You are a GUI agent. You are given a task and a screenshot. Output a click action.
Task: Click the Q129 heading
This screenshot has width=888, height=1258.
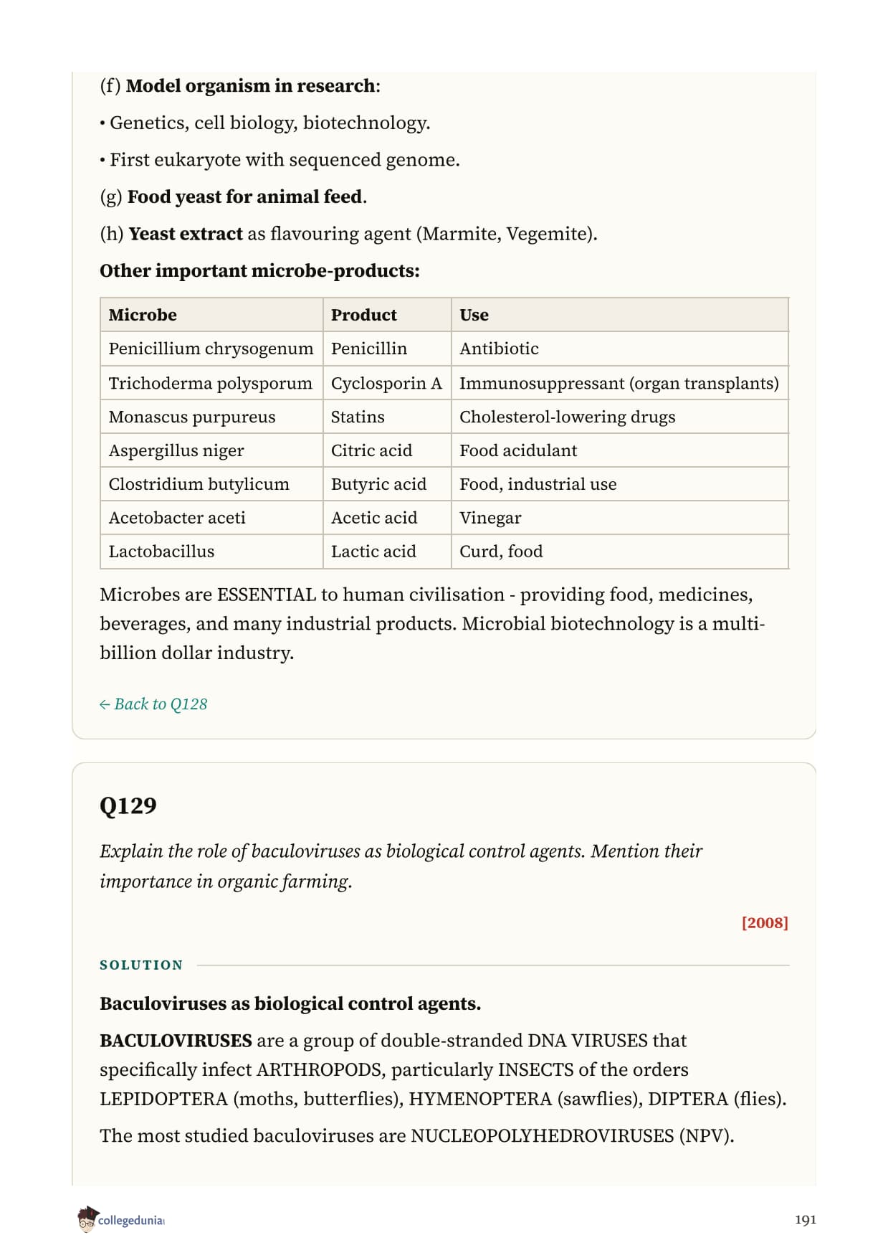128,805
